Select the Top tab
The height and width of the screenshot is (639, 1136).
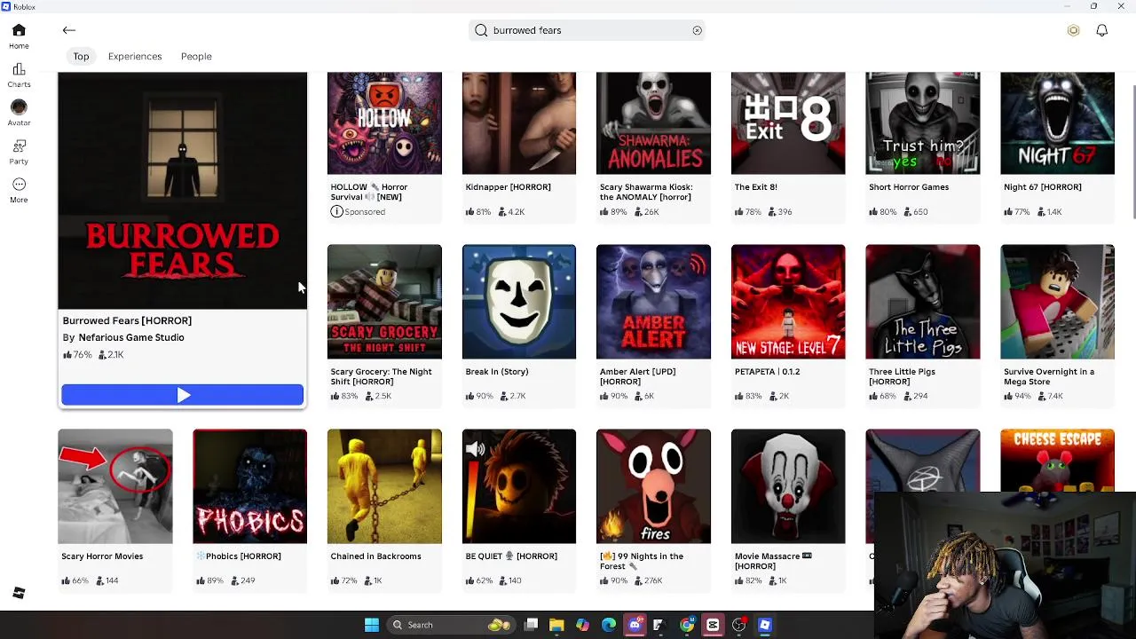(x=81, y=56)
